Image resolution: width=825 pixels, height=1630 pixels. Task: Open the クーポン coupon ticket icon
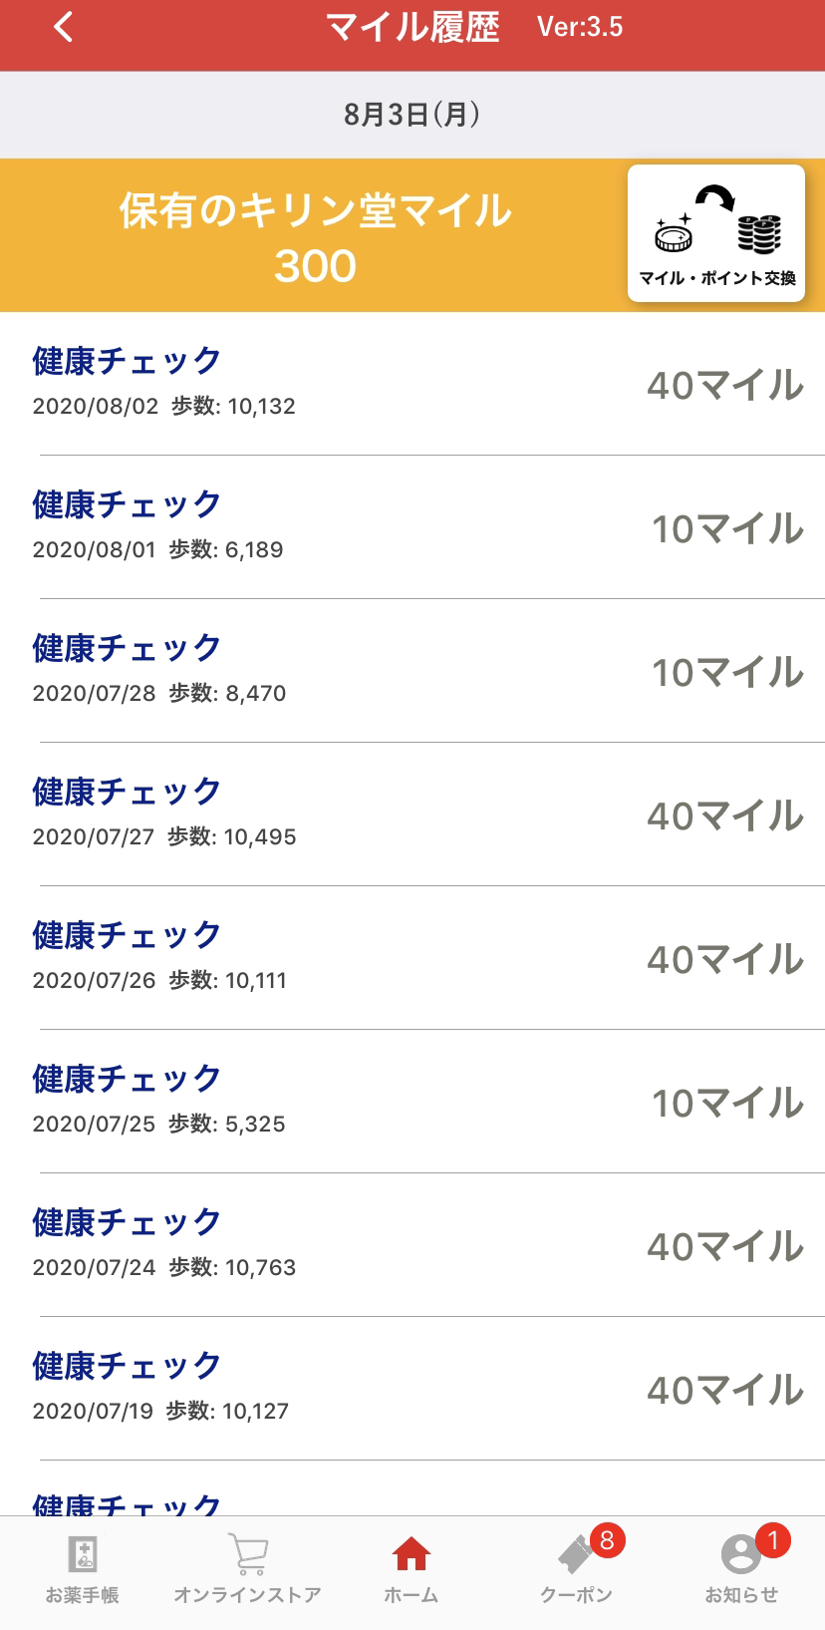coord(575,1556)
